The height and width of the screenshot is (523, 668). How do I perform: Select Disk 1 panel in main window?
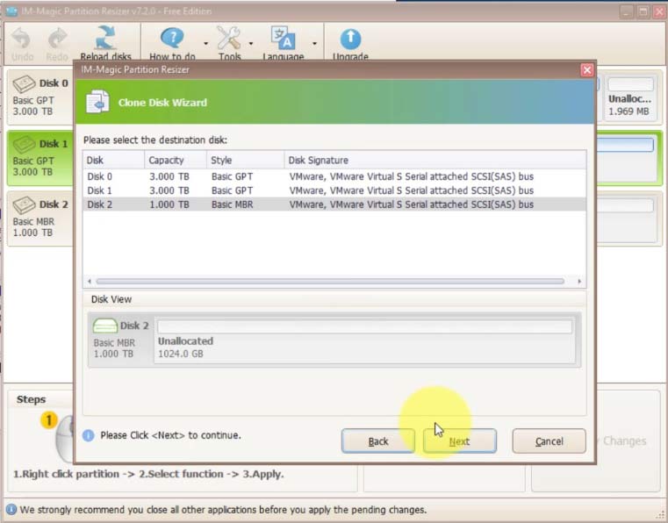(x=40, y=158)
